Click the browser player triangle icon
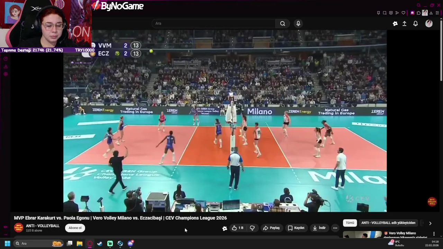Image resolution: width=443 pixels, height=249 pixels. tap(397, 13)
